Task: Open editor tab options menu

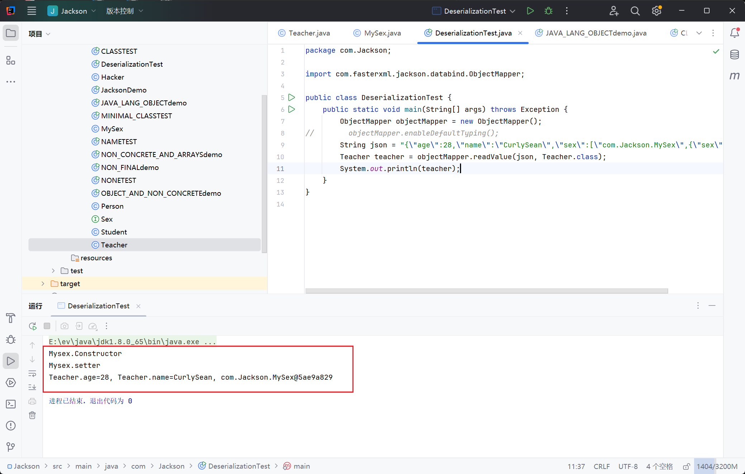Action: [713, 33]
